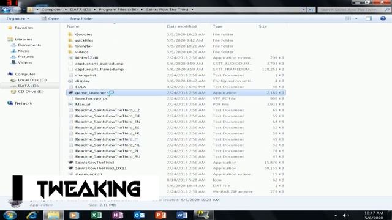Sort by the Name column

[x=73, y=26]
